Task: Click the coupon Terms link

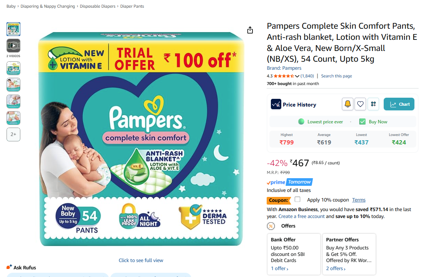Action: tap(359, 200)
